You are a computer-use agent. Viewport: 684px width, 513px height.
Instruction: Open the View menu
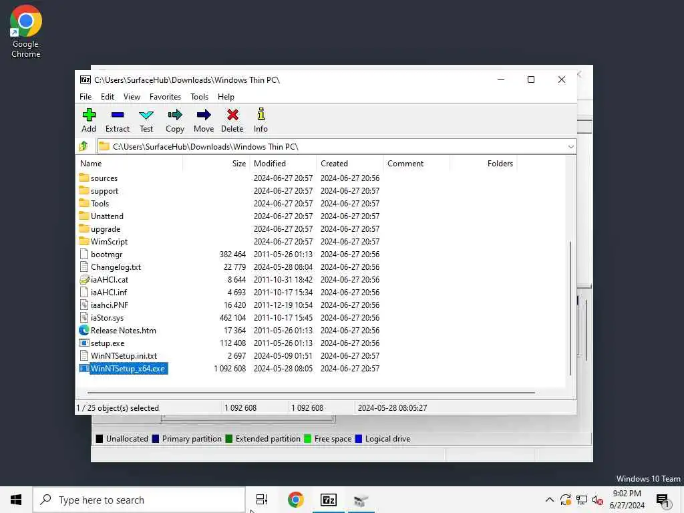click(132, 96)
